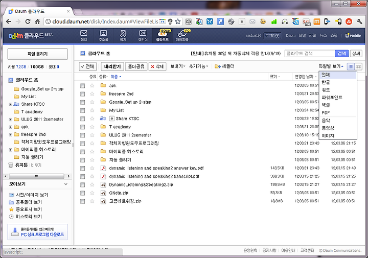Check the T academy row checkbox
Screen dimensions: 368x258
(82, 127)
